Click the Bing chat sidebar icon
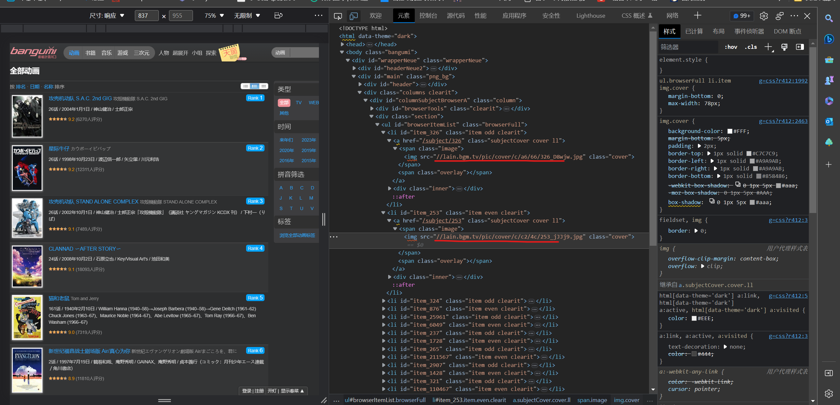This screenshot has width=840, height=405. pos(829,39)
